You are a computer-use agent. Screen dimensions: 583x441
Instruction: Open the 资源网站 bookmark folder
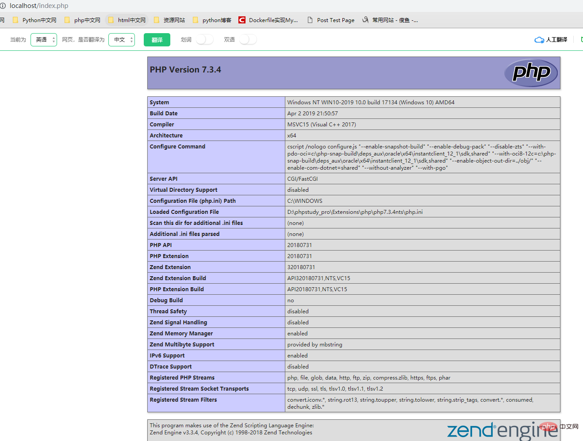(169, 20)
